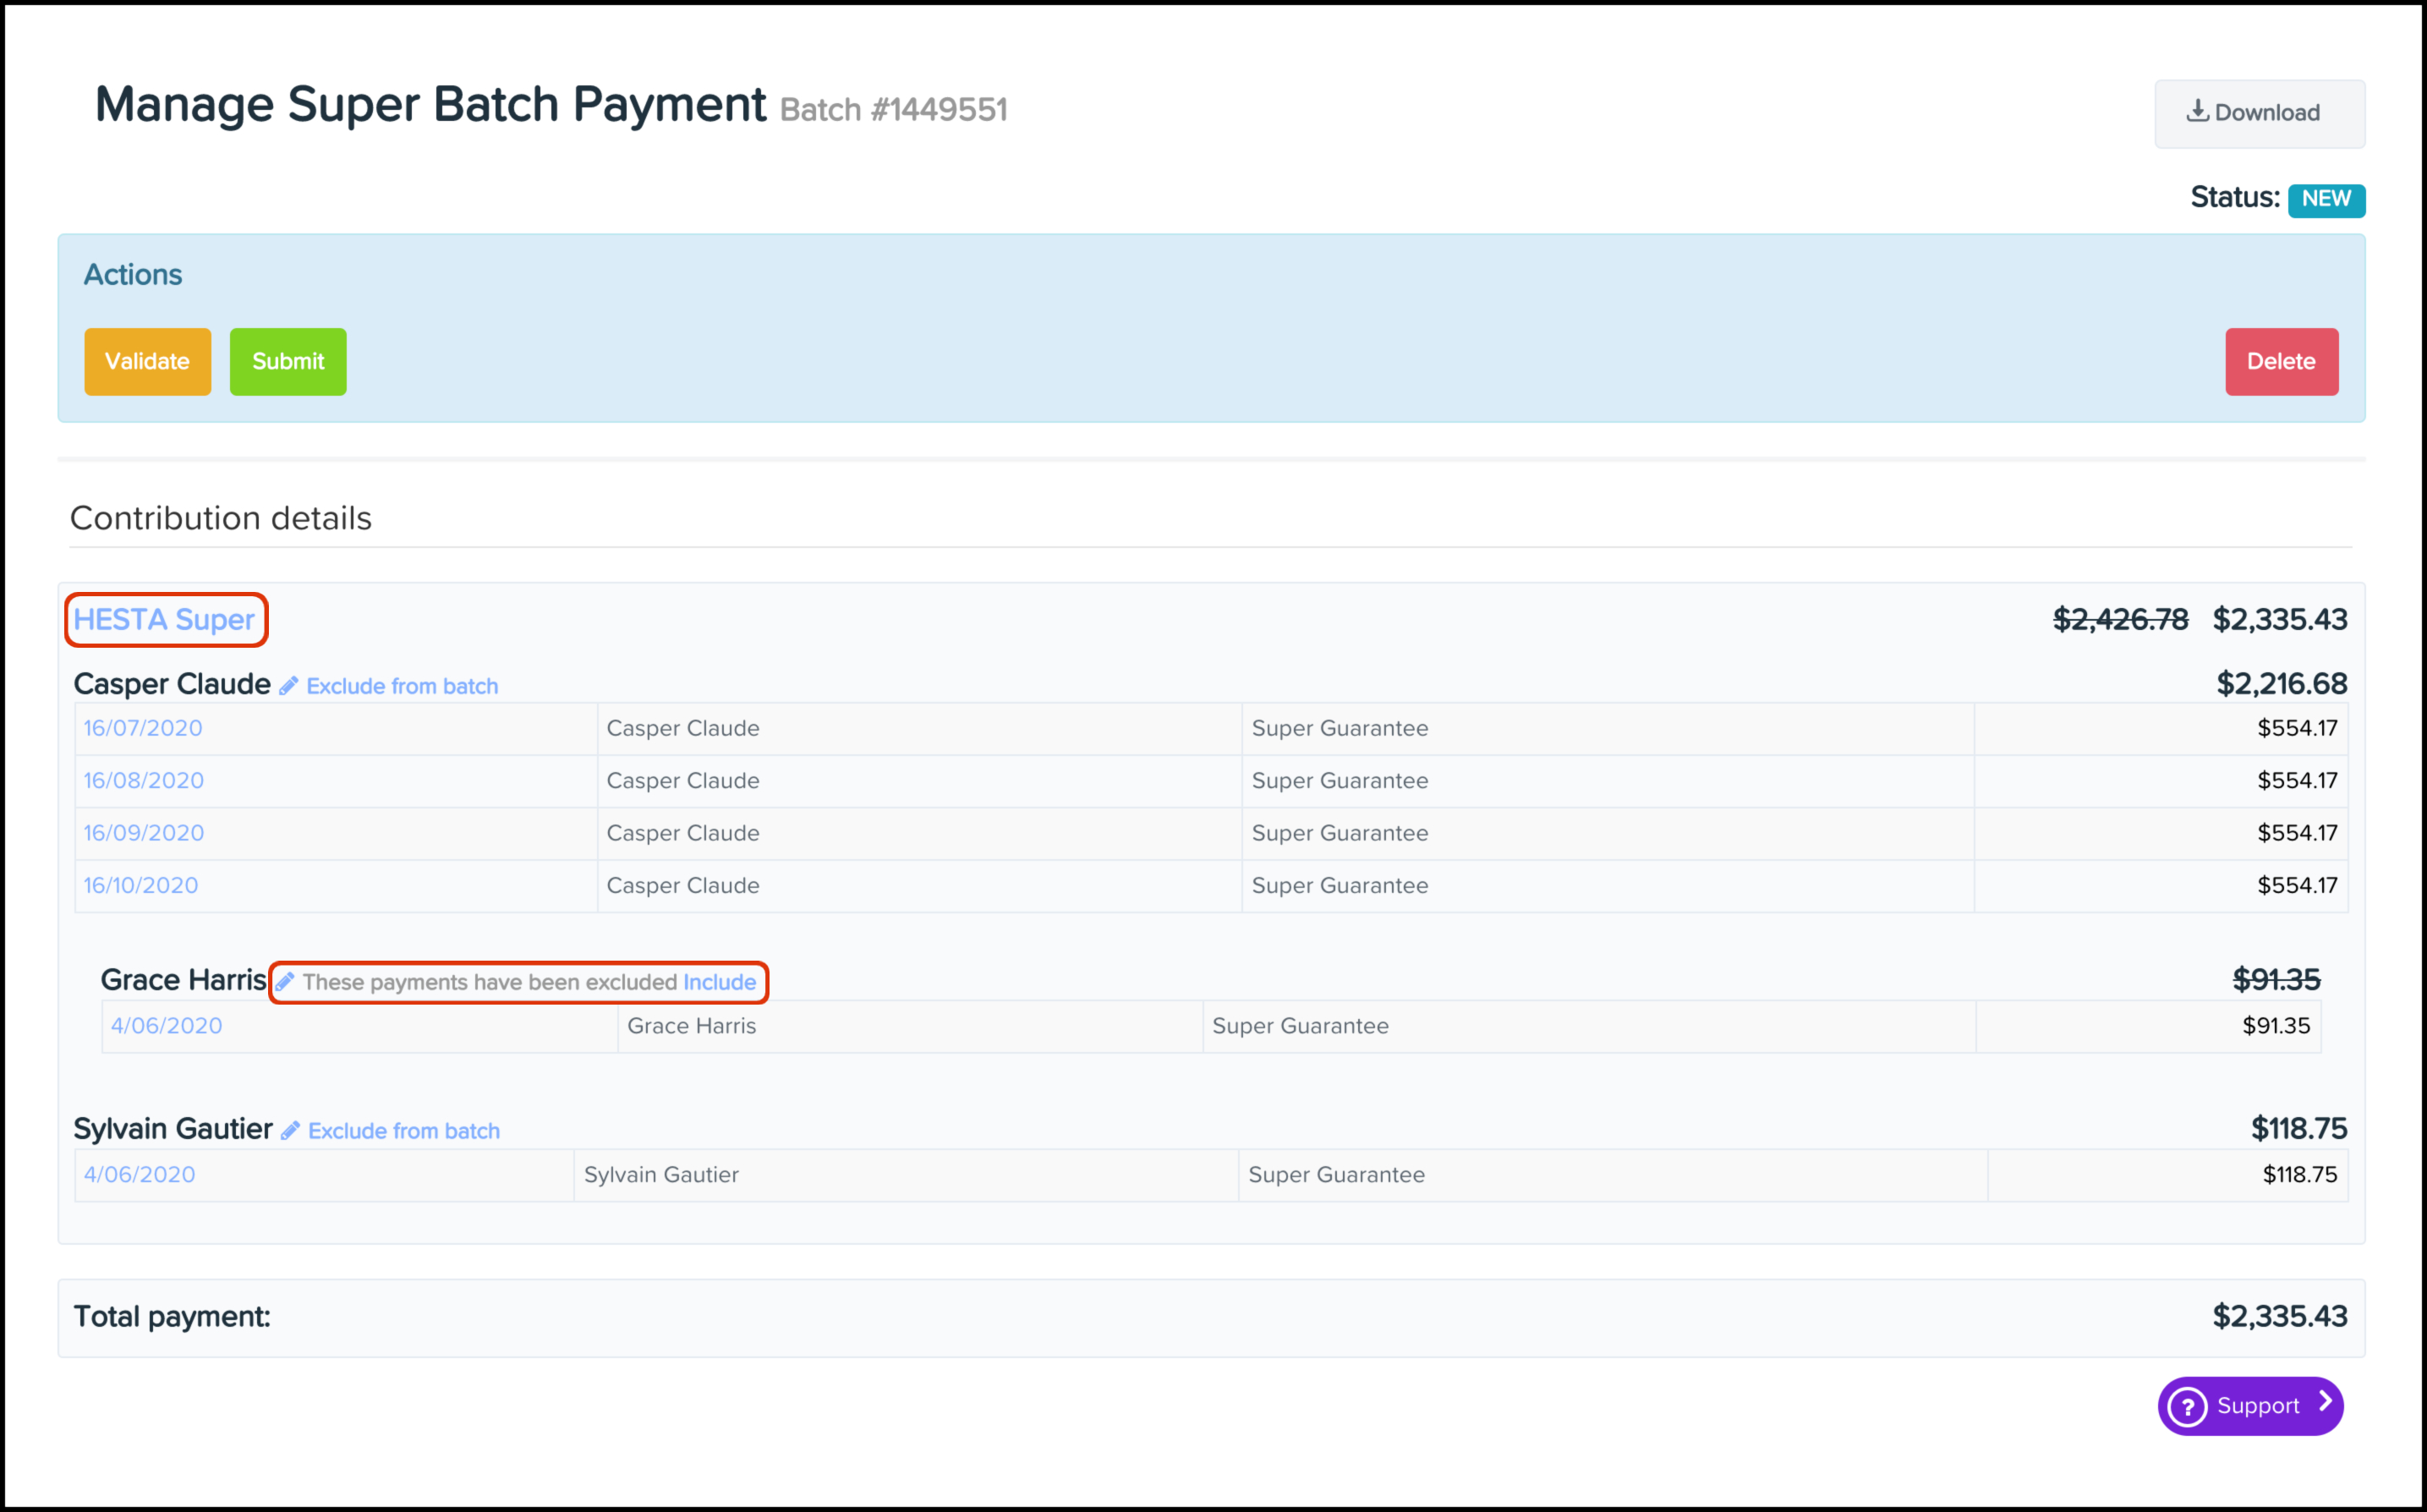Open the 16/09/2020 pay run link
The height and width of the screenshot is (1512, 2427).
144,833
